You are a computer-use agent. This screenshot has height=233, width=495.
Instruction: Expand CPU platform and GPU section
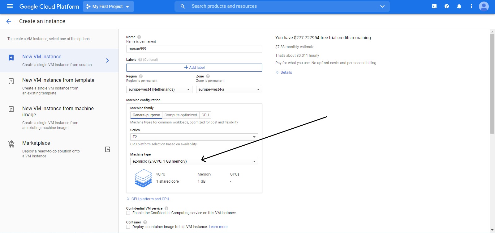tap(148, 199)
